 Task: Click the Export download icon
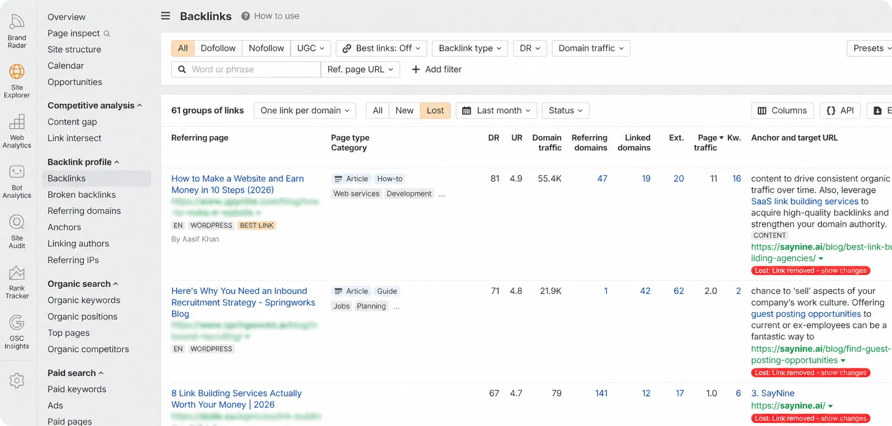pyautogui.click(x=877, y=111)
